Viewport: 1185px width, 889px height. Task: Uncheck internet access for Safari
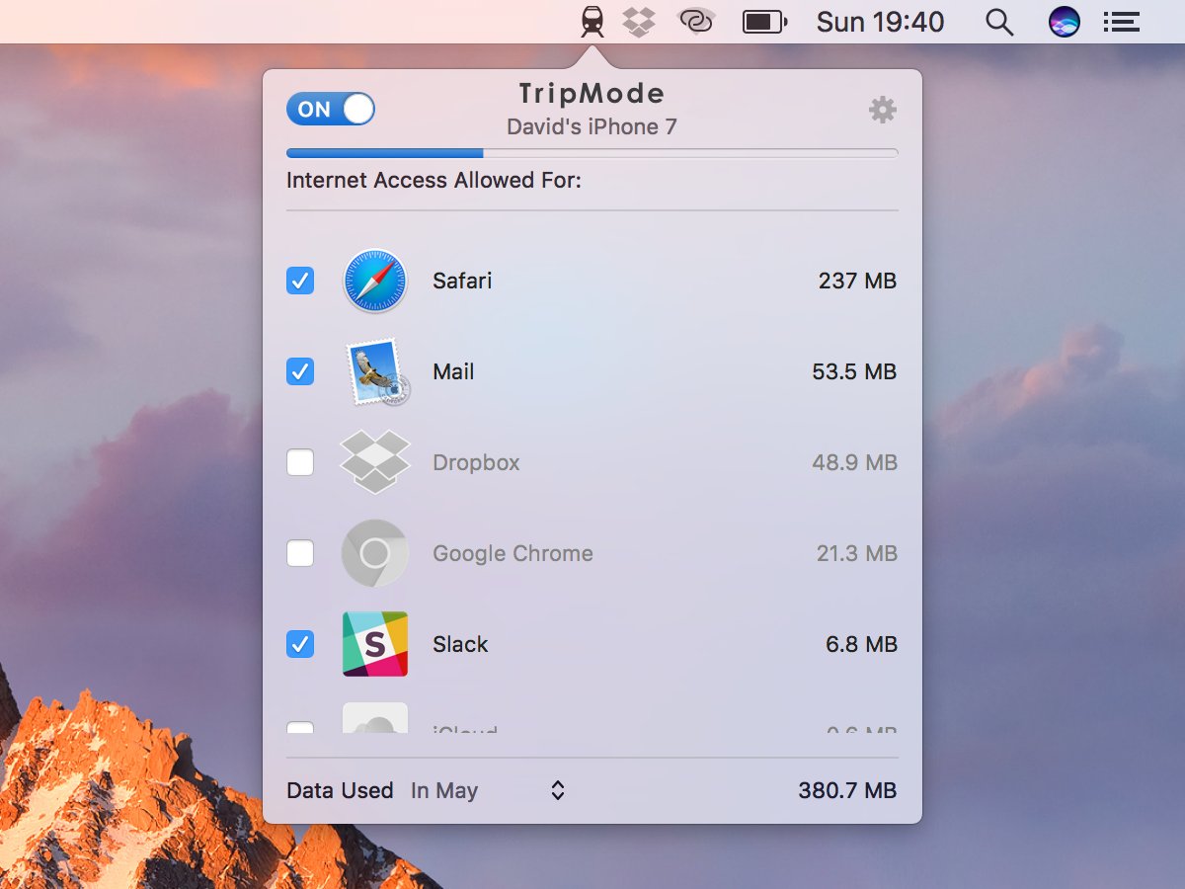300,281
